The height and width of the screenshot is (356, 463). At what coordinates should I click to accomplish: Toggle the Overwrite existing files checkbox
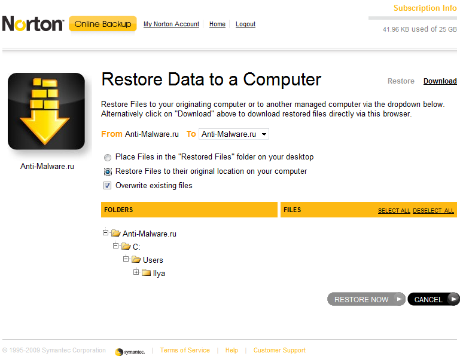[x=108, y=186]
